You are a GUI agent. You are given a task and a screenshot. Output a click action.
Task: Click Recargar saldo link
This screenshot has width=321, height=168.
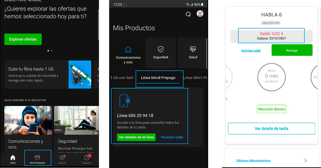(172, 137)
